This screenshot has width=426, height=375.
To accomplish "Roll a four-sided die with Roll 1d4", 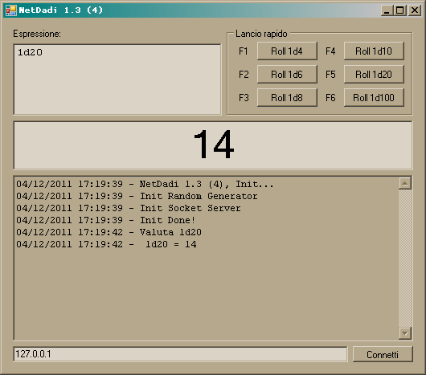I will click(287, 51).
